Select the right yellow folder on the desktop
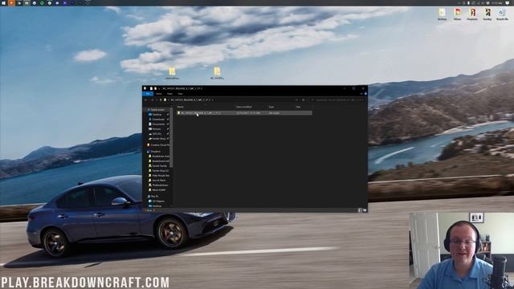The width and height of the screenshot is (514, 289). click(x=217, y=73)
